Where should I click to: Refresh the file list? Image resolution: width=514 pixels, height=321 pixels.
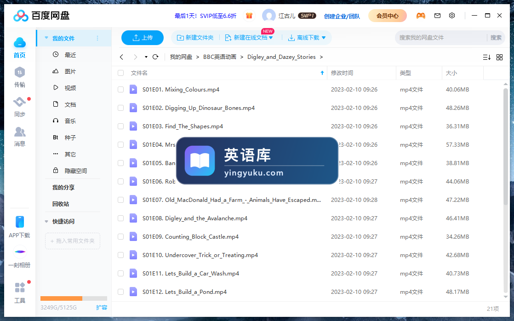tap(156, 57)
